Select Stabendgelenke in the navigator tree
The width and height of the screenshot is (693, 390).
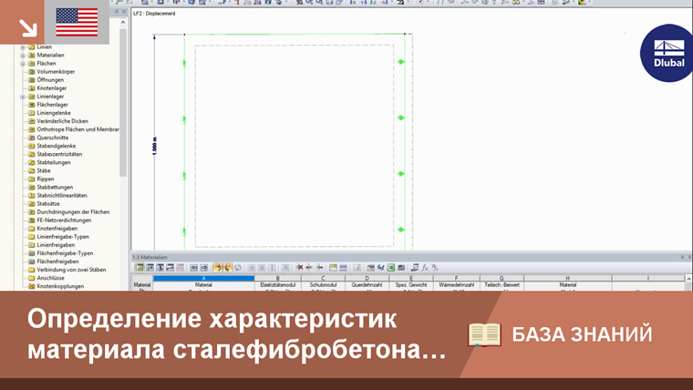[57, 146]
